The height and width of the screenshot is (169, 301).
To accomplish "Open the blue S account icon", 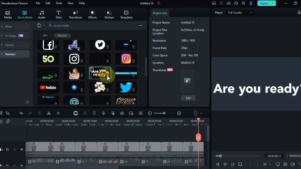I will point(251,3).
